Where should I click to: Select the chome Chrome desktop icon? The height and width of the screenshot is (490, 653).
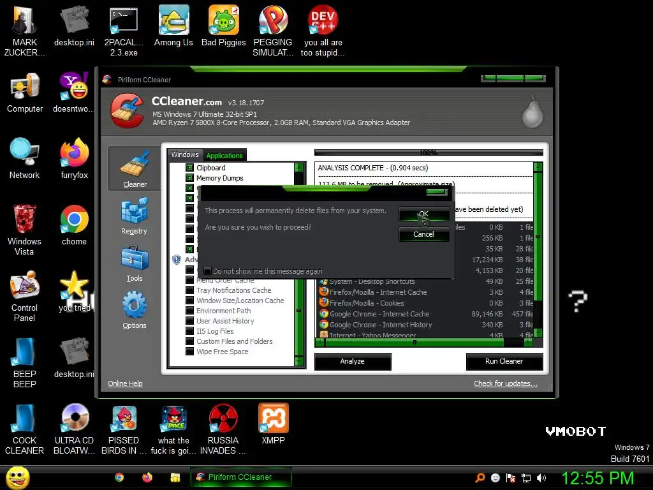pyautogui.click(x=74, y=225)
